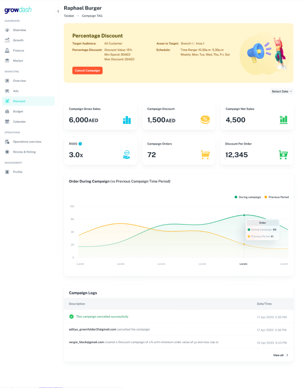Open the Calender menu item

point(19,122)
